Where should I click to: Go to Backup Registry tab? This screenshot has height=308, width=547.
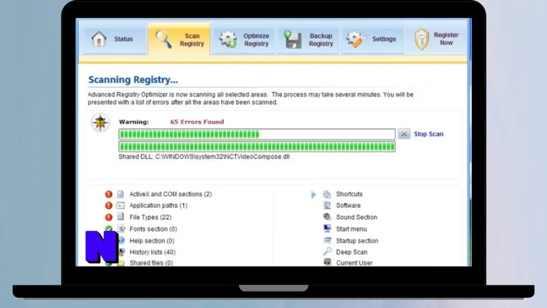click(308, 39)
